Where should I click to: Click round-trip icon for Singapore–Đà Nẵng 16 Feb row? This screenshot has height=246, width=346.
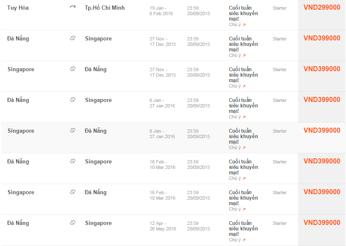click(72, 192)
